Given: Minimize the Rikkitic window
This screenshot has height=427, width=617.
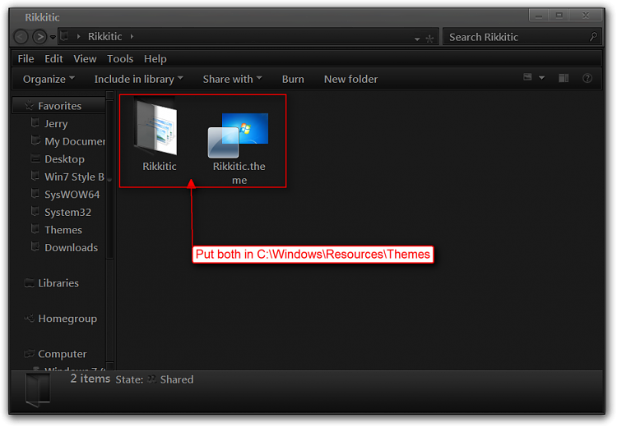Looking at the screenshot, I should 539,16.
